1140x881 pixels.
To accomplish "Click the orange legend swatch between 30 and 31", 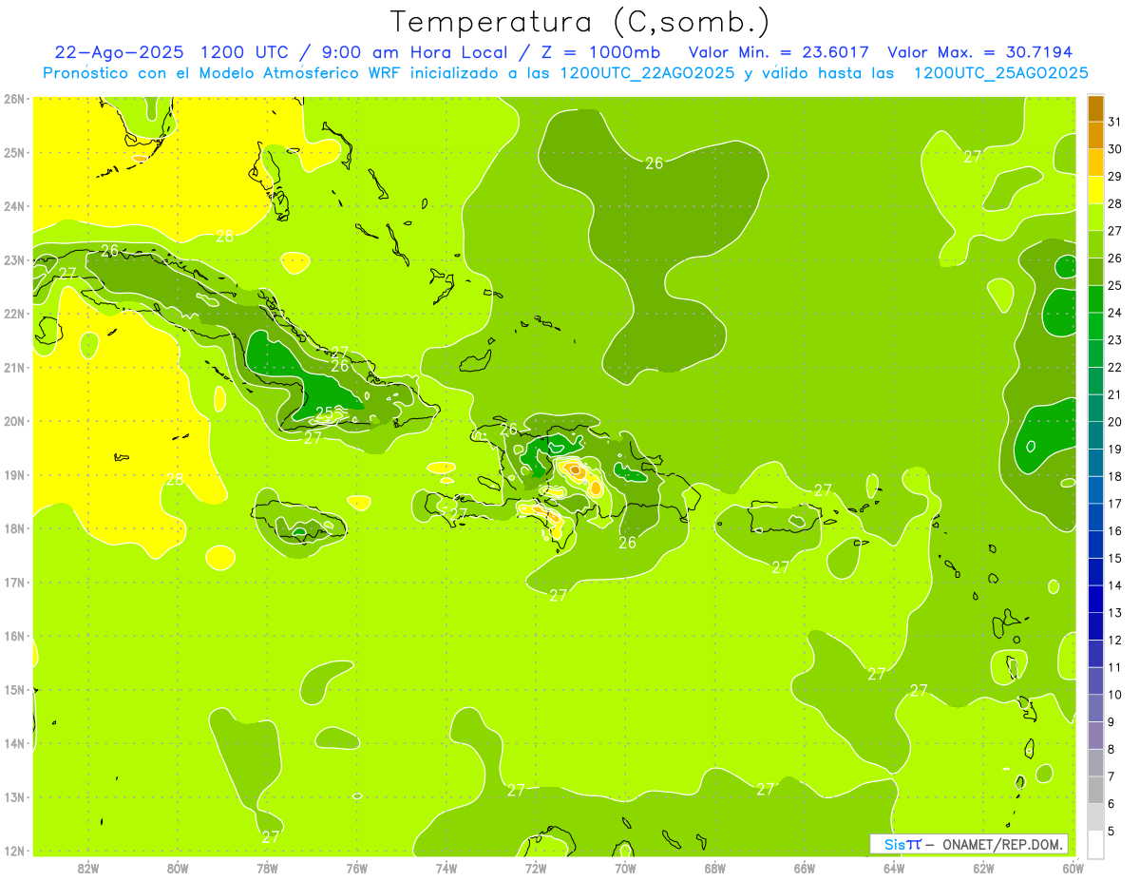I will pos(1095,135).
